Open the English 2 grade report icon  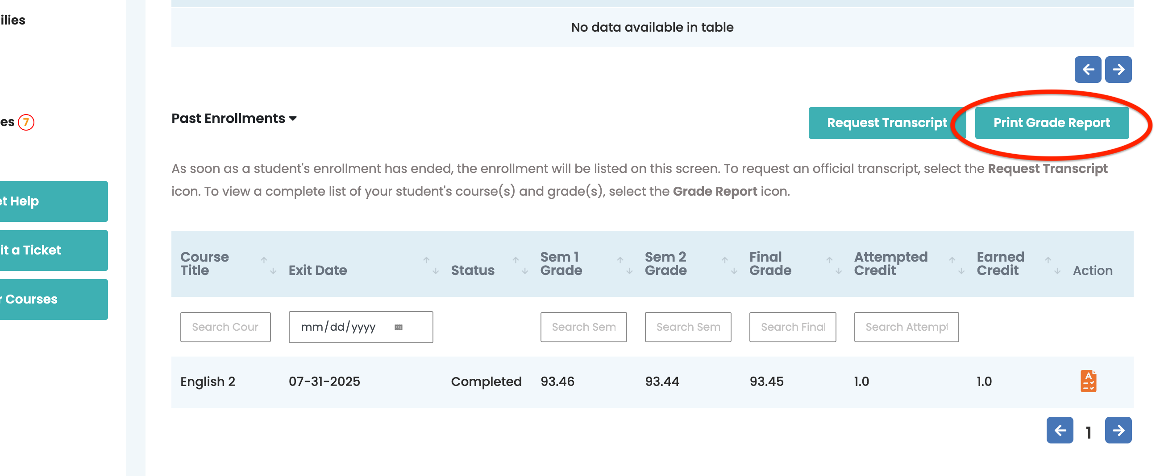point(1088,381)
